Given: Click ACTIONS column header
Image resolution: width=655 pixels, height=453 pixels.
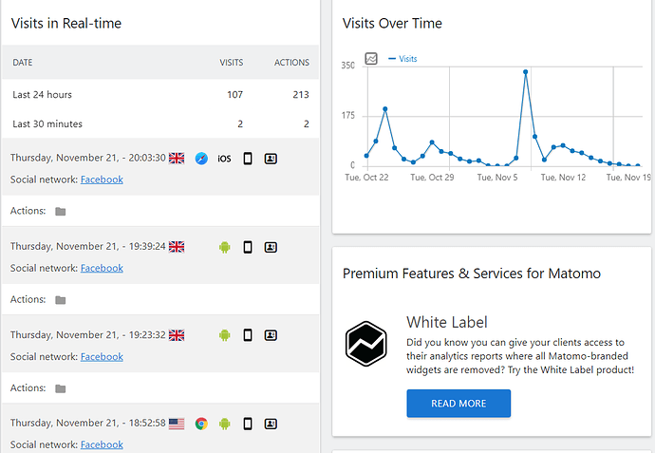Looking at the screenshot, I should 291,63.
